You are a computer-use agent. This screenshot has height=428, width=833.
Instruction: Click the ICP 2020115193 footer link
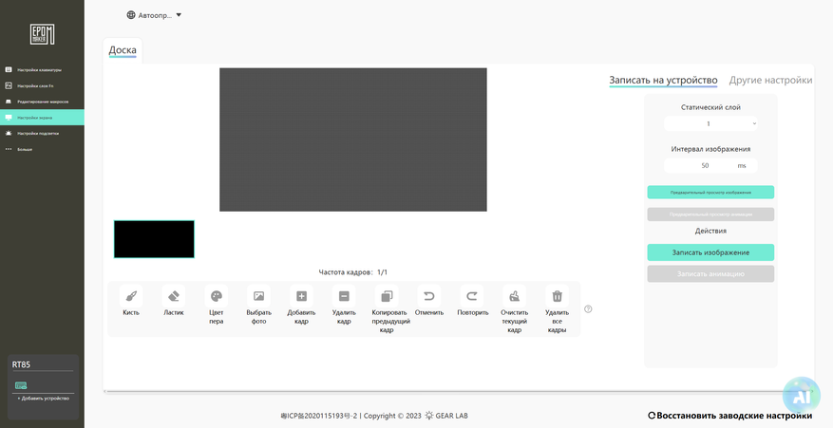click(319, 416)
